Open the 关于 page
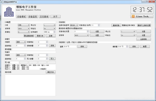 click(55, 17)
